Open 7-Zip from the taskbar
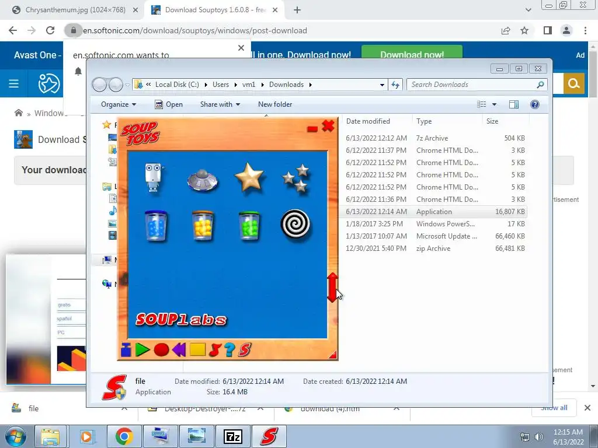 click(232, 436)
